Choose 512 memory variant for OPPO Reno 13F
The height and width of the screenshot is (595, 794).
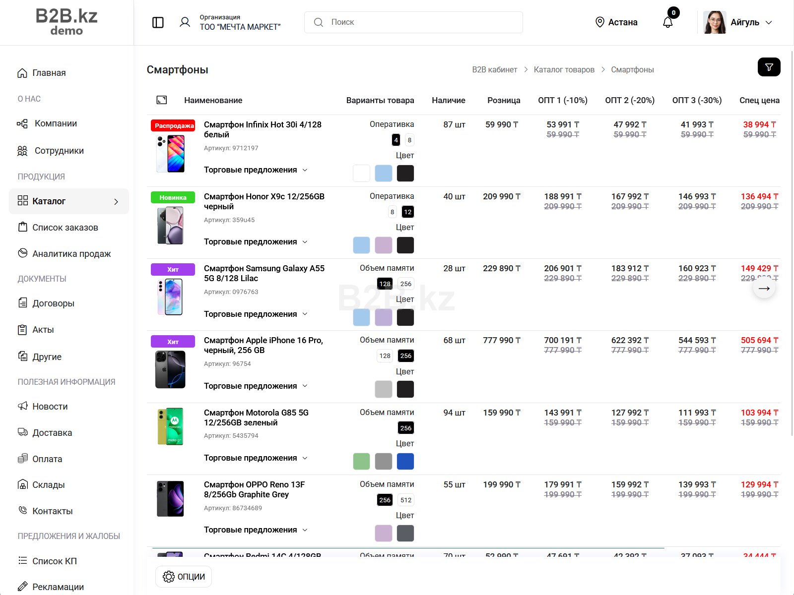tap(405, 500)
